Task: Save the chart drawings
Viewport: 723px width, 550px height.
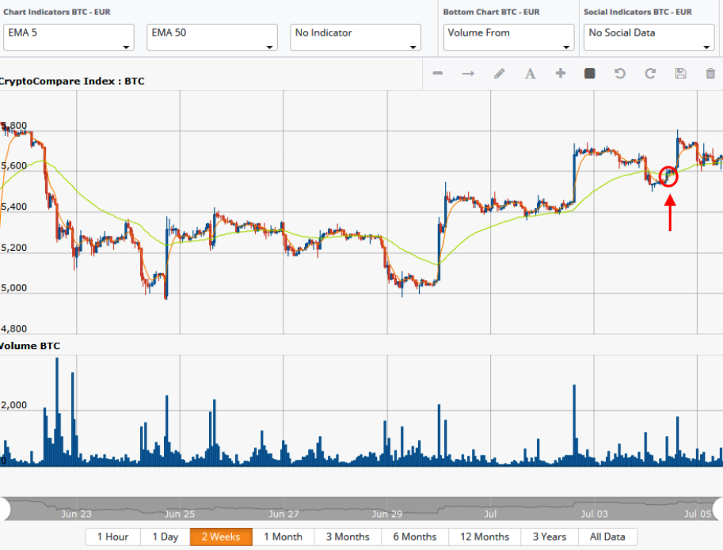Action: point(680,74)
